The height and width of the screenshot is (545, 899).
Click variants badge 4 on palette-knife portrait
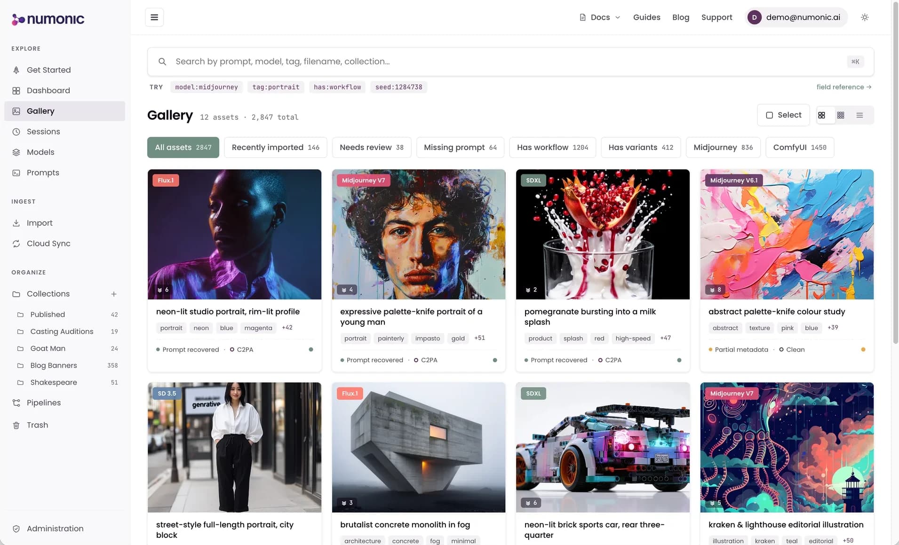(347, 290)
